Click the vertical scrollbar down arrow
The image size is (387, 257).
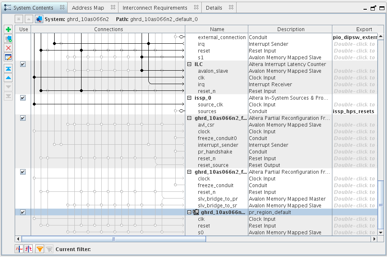click(381, 232)
